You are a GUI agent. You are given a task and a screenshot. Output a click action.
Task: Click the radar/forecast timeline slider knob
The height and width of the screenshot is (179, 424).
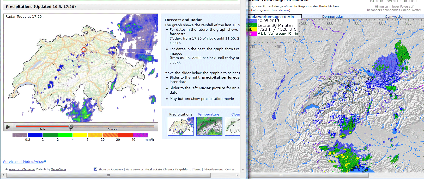71,127
